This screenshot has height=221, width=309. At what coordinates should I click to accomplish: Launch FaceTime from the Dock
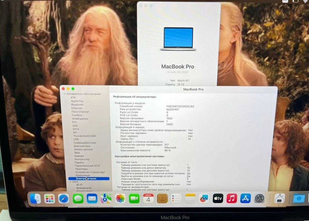pos(134,199)
